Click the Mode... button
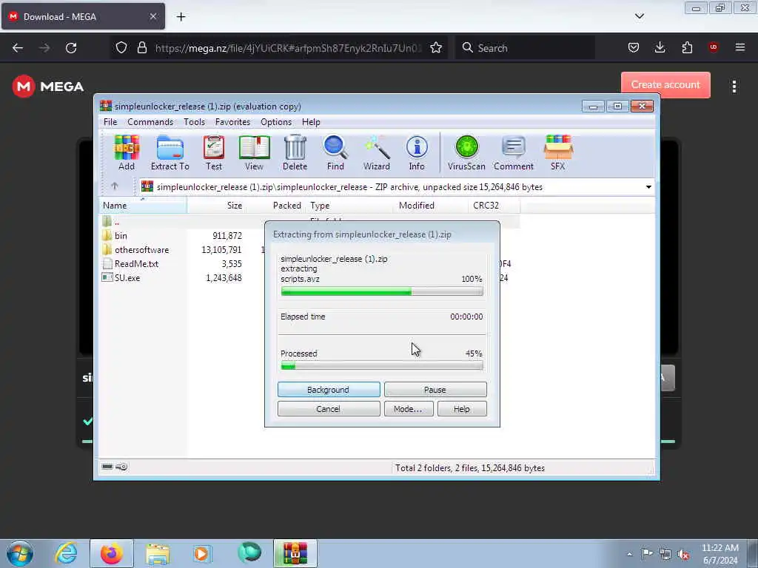The width and height of the screenshot is (758, 568). pyautogui.click(x=409, y=408)
